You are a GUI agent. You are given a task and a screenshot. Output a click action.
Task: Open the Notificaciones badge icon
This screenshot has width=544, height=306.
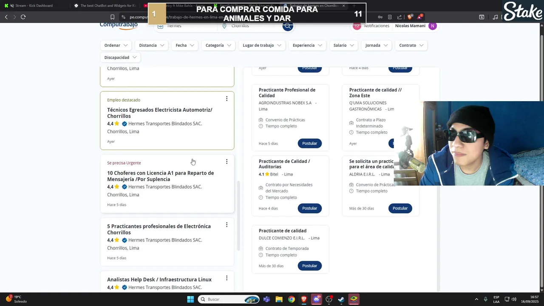click(x=357, y=26)
